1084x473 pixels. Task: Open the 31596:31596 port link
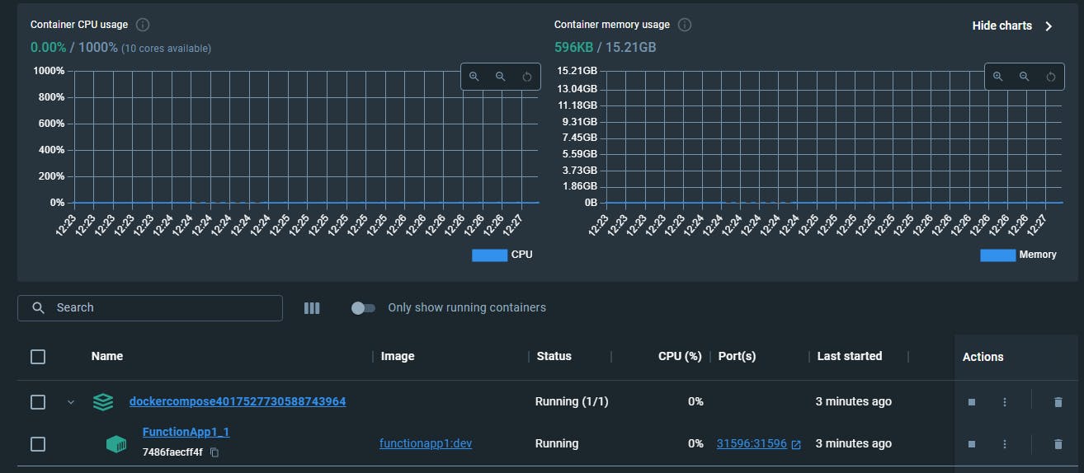[752, 443]
